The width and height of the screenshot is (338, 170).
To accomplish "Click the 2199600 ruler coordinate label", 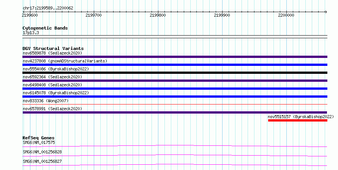I will coord(30,15).
